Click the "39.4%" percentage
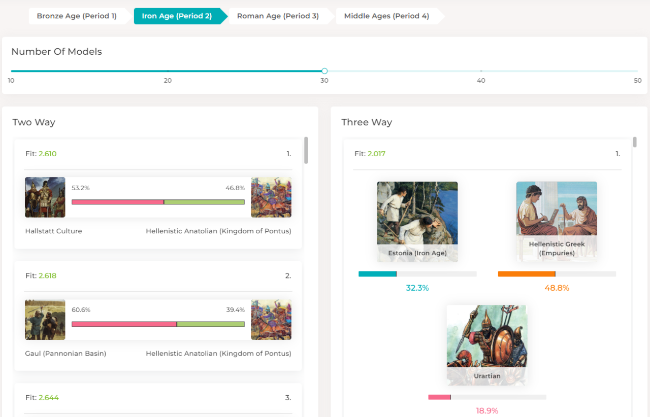The width and height of the screenshot is (650, 417). tap(236, 310)
